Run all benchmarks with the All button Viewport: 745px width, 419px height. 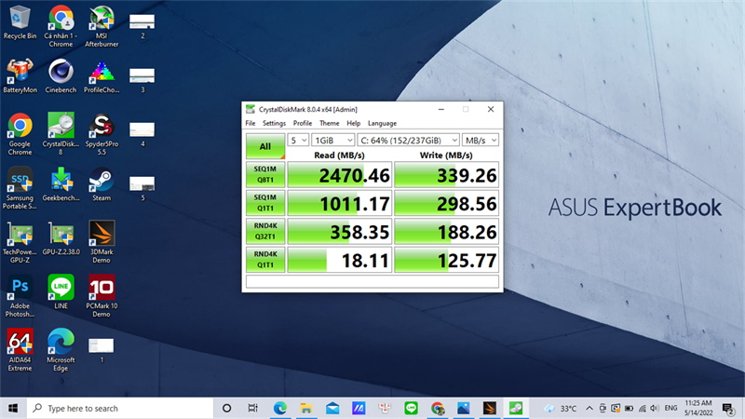pos(265,146)
